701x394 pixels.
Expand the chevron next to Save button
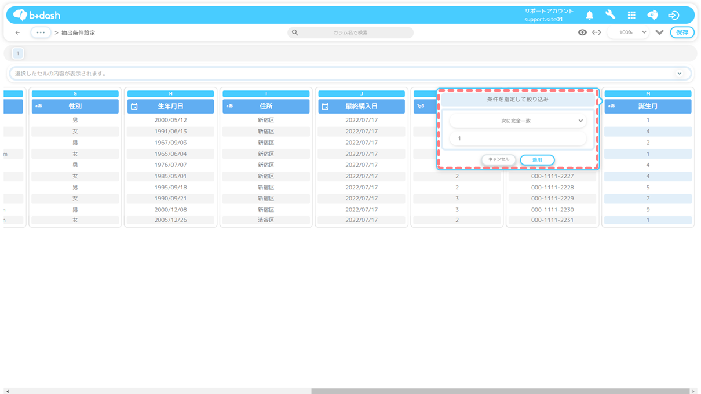tap(659, 32)
